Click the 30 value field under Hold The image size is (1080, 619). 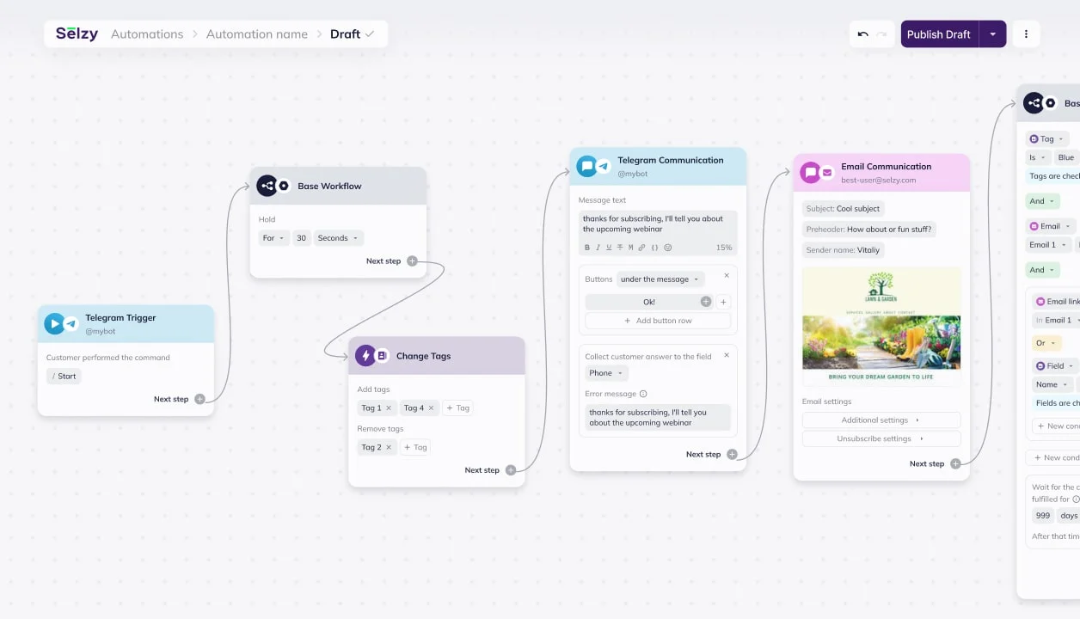[301, 237]
